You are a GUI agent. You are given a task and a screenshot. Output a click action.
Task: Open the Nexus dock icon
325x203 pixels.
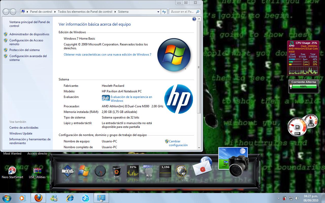[68, 171]
